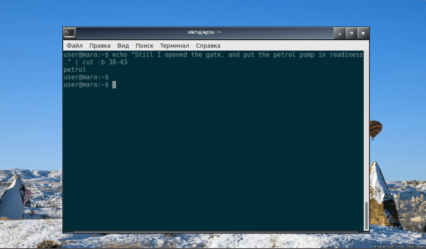Screen dimensions: 426x249
Task: Click the terminal cursor block
Action: coord(114,85)
